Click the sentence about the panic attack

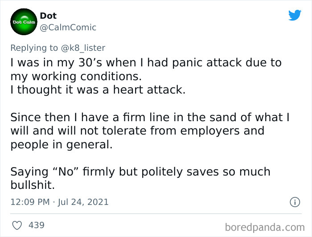tap(146, 69)
